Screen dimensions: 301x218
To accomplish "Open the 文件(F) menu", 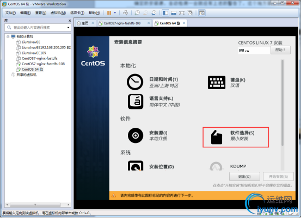I will coord(10,13).
